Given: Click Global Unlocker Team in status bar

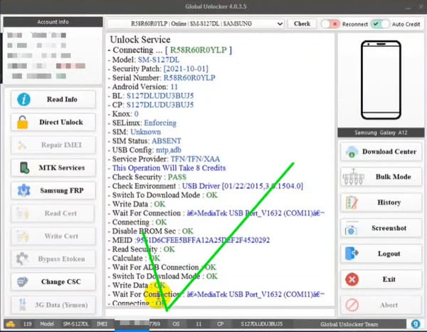Looking at the screenshot, I should click(x=349, y=324).
